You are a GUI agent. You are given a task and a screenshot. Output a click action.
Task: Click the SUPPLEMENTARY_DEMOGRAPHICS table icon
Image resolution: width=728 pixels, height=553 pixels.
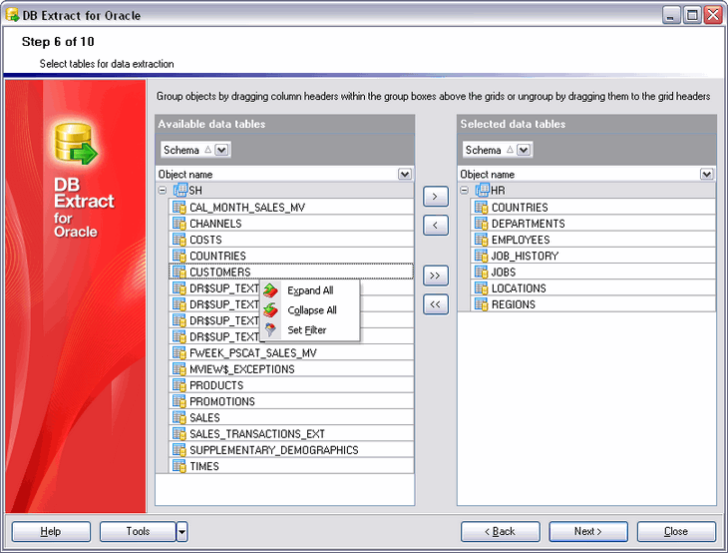tap(180, 449)
